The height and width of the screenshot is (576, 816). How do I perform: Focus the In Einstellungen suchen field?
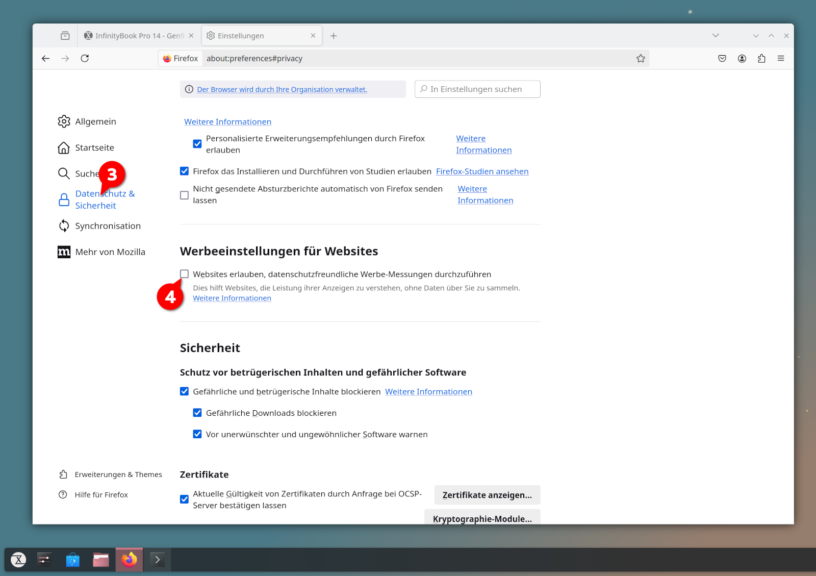477,89
